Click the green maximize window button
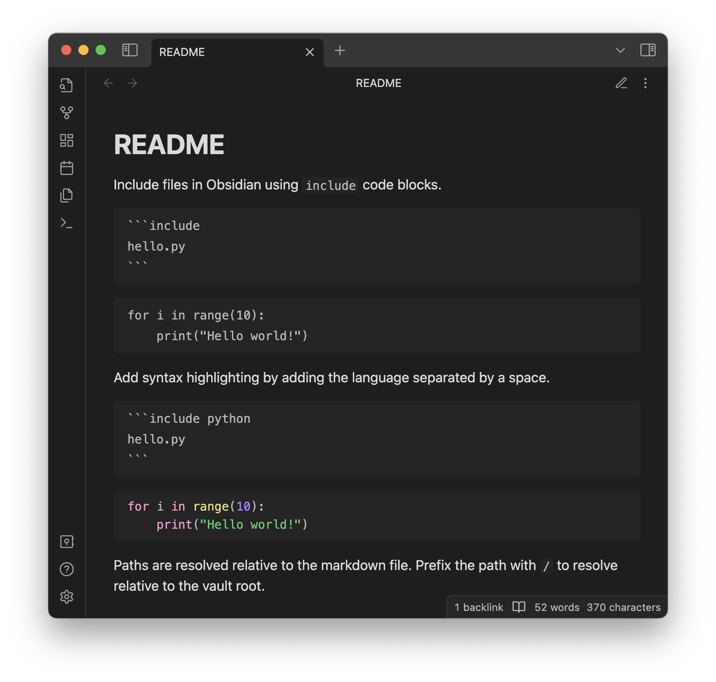716x682 pixels. coord(101,50)
